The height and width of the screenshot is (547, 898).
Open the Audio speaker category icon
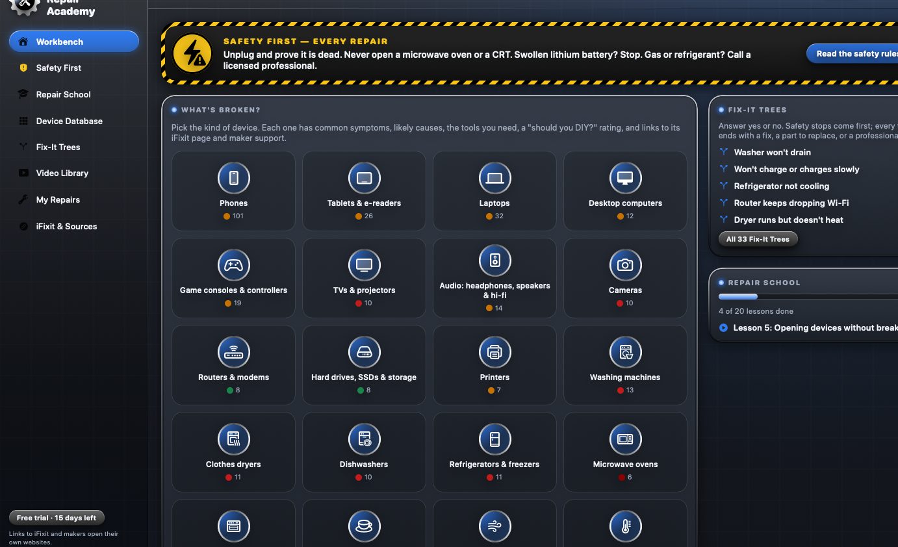click(x=494, y=261)
